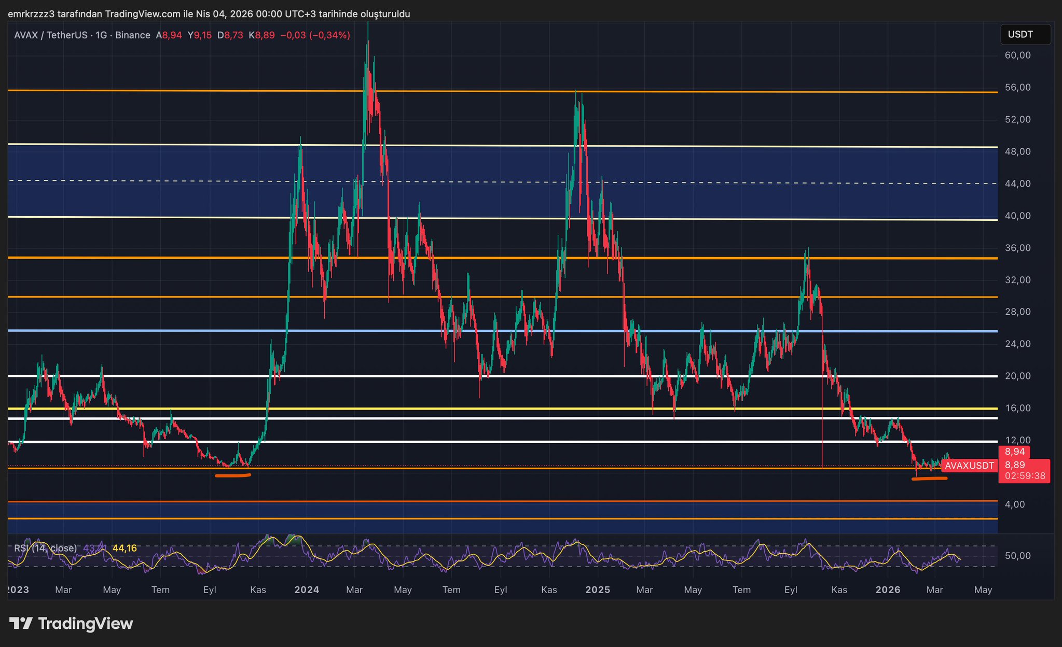Screen dimensions: 1062x647
Task: Click the yellow RSI value 44,16
Action: [125, 548]
